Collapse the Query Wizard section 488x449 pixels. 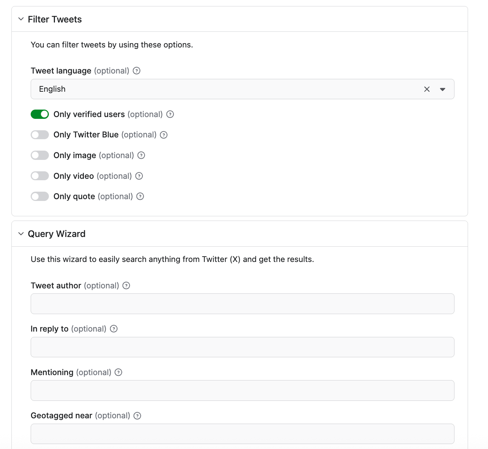[21, 233]
